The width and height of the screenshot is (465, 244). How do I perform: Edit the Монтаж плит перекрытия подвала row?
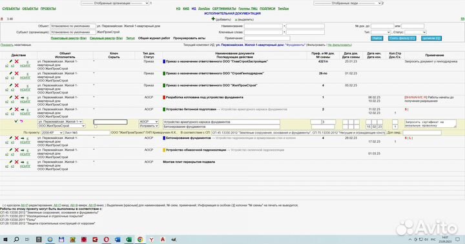point(11,162)
